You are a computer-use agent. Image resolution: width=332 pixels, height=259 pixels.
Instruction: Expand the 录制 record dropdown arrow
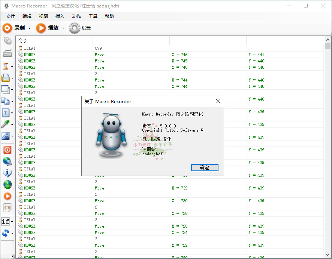pos(29,28)
